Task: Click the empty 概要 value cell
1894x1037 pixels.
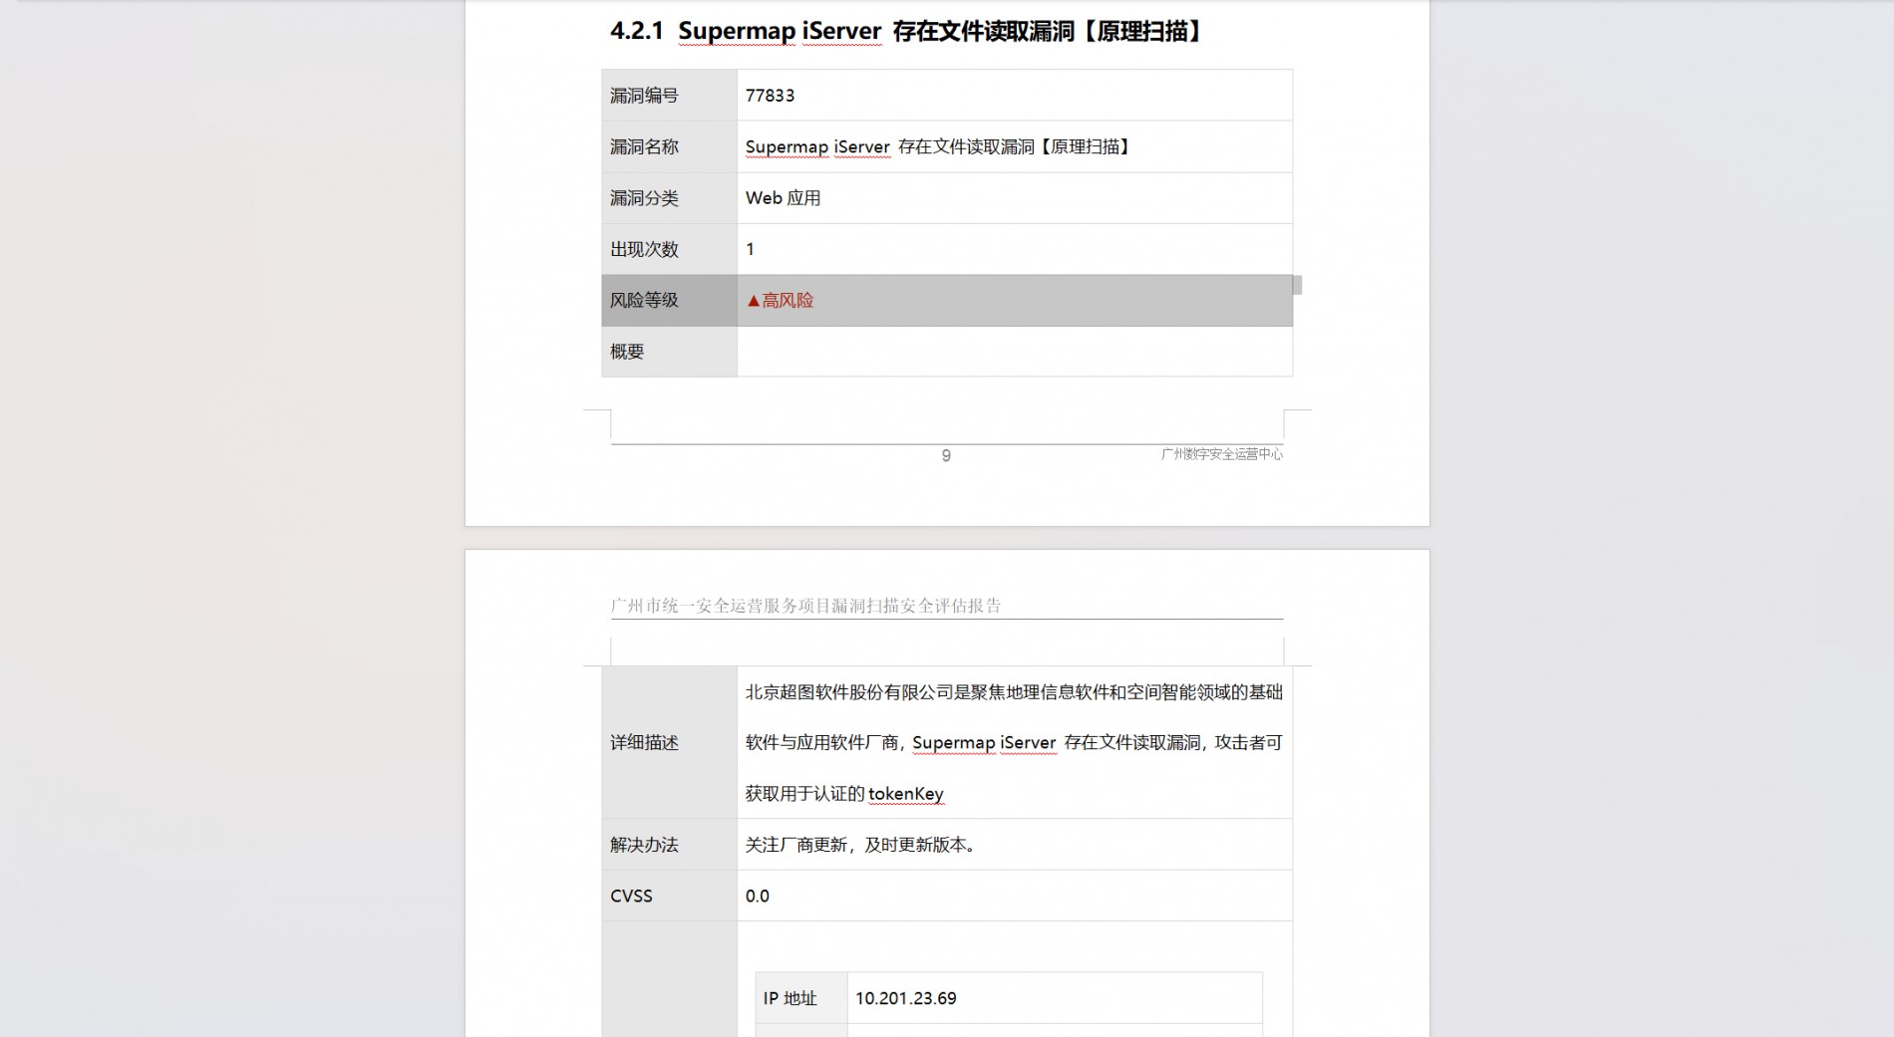Action: coord(1013,352)
